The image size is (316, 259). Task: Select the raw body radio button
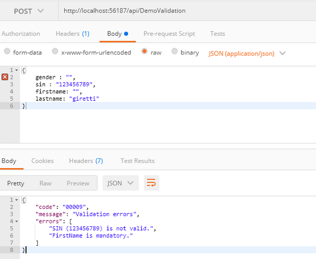click(x=144, y=51)
